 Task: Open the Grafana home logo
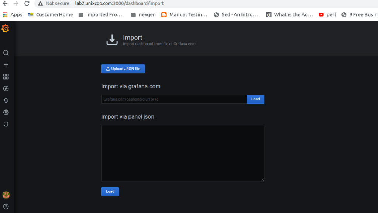coord(5,29)
